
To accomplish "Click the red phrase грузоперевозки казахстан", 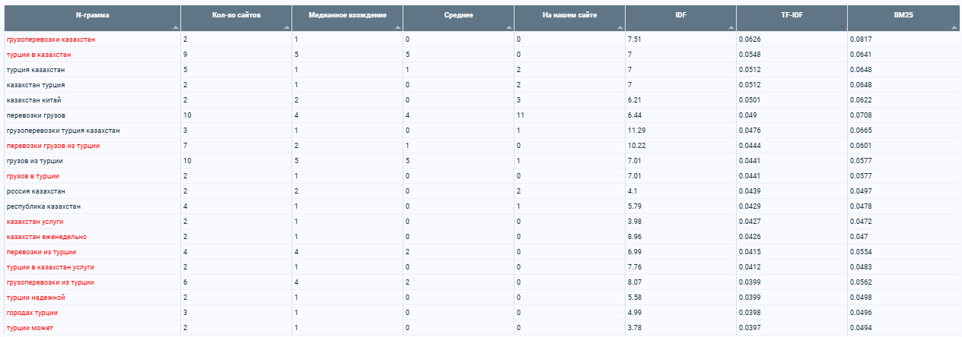I will click(x=51, y=39).
